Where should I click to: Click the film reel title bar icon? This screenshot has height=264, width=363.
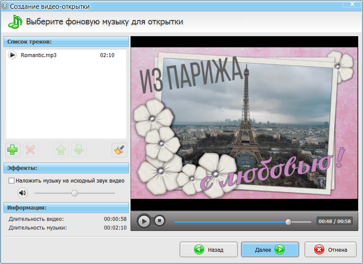coord(5,6)
